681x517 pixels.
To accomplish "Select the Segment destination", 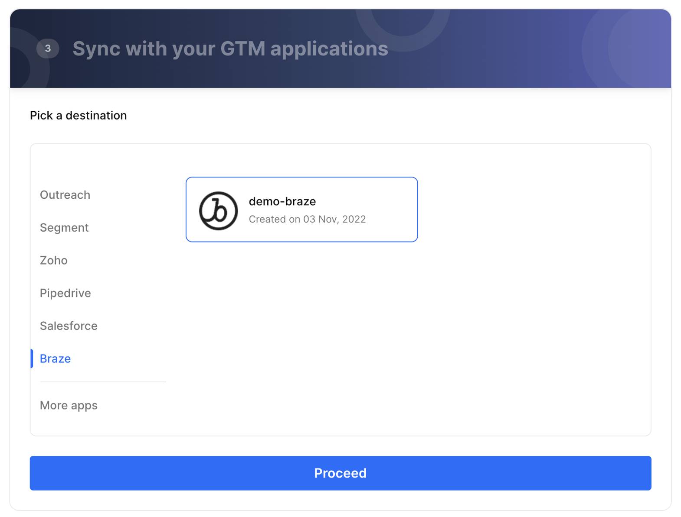I will [64, 228].
